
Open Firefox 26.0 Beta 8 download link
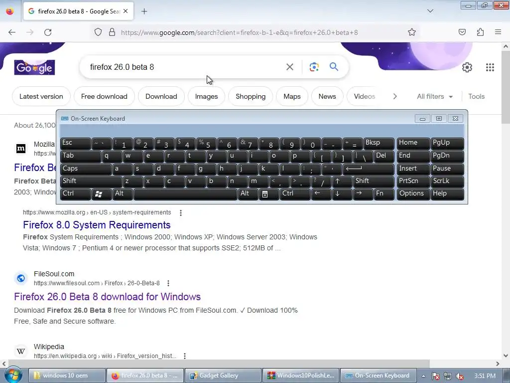click(108, 297)
